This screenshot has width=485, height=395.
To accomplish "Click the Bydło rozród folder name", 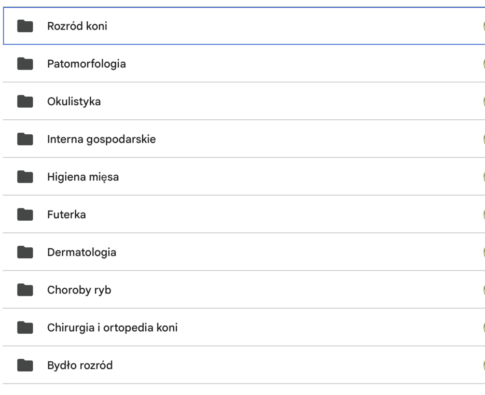I will click(80, 365).
